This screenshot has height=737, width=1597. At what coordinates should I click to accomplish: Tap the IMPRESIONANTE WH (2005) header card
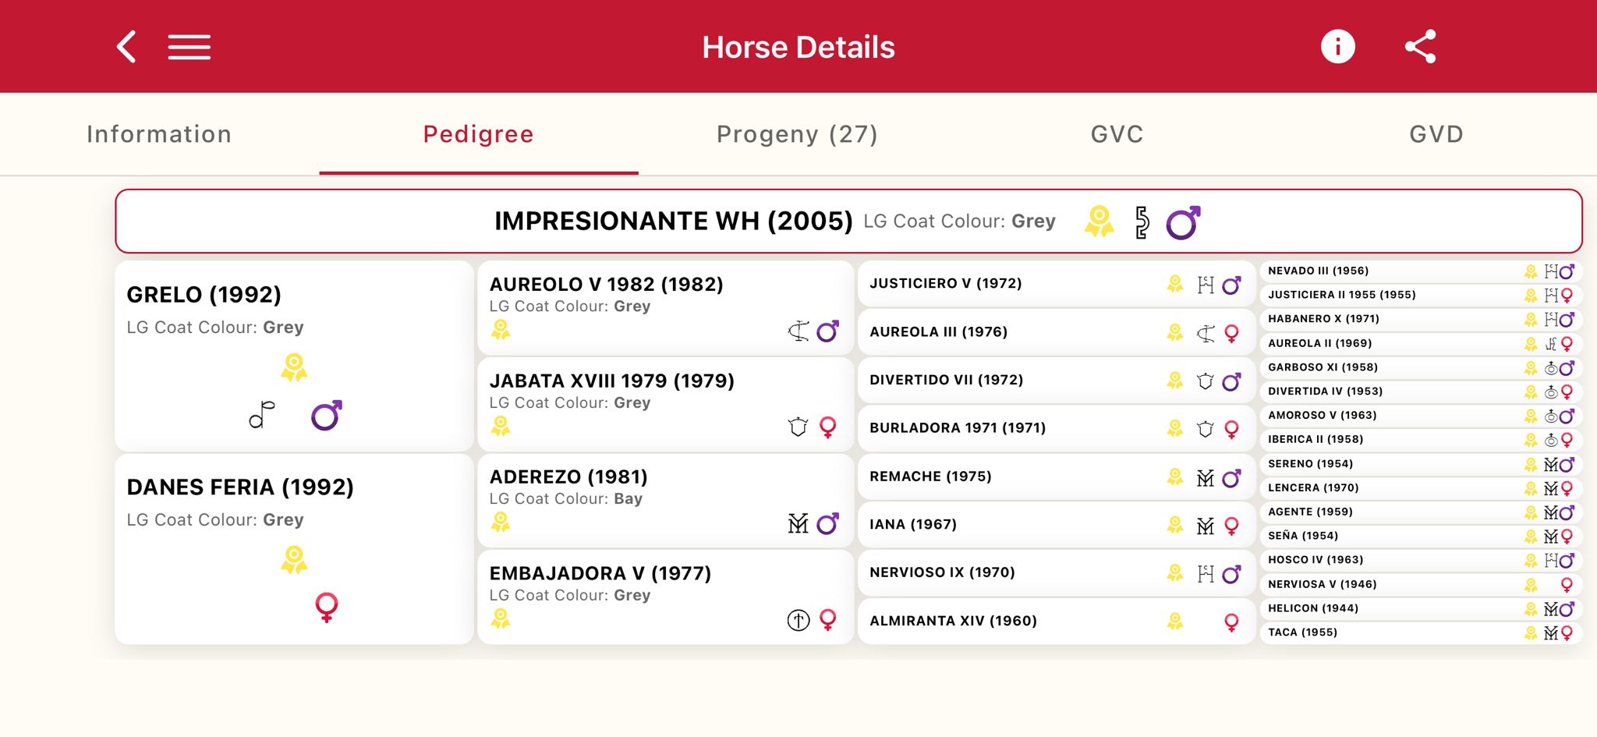(x=673, y=221)
